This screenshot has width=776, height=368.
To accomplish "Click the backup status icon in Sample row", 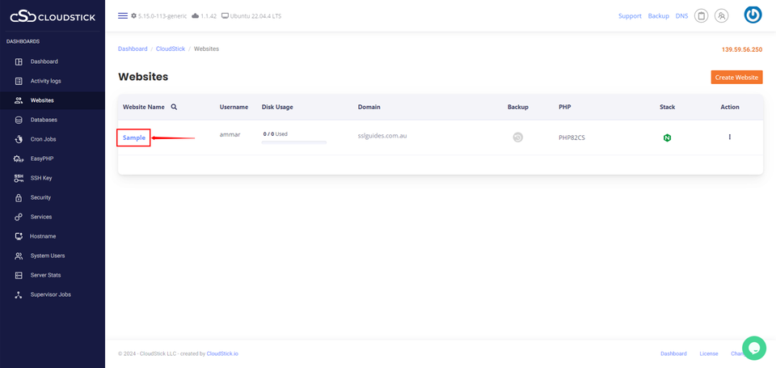I will (517, 137).
